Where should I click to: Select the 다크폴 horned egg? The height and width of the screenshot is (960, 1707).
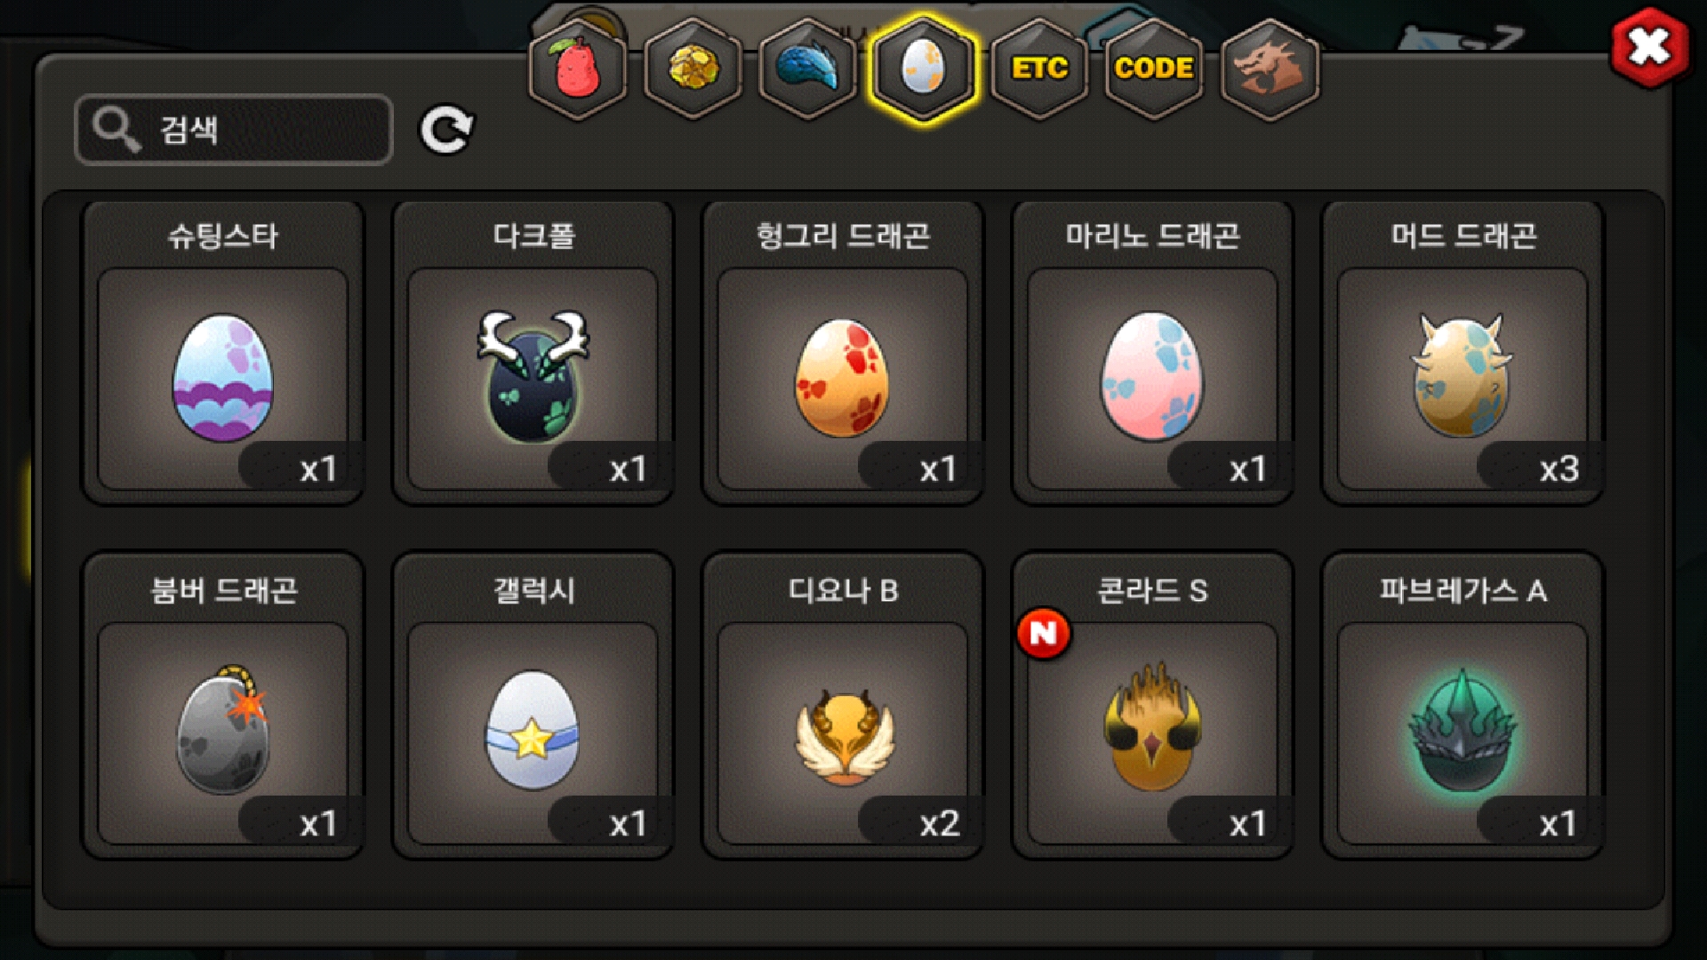coord(533,353)
